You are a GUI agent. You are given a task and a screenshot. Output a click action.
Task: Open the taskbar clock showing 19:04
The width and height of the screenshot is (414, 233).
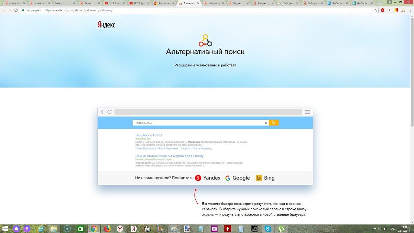click(x=404, y=229)
